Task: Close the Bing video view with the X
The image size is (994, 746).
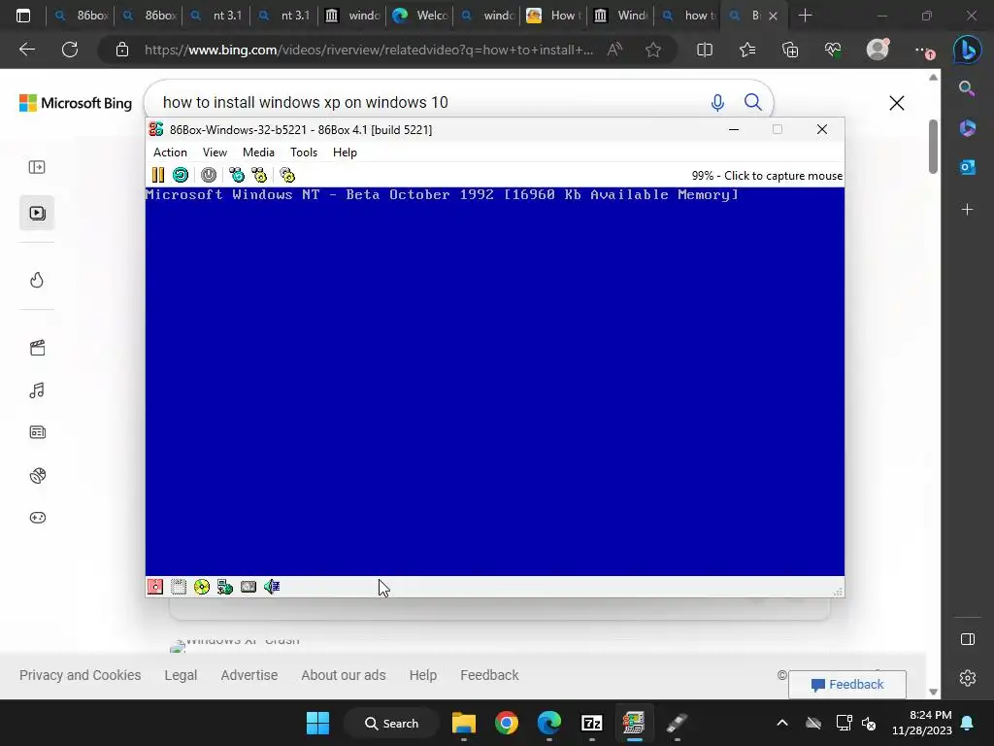Action: click(x=896, y=103)
